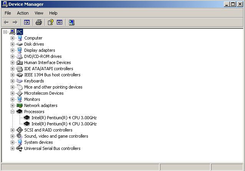Click the DVD/CD-ROM drives disc icon
Image resolution: width=245 pixels, height=171 pixels.
[x=20, y=56]
